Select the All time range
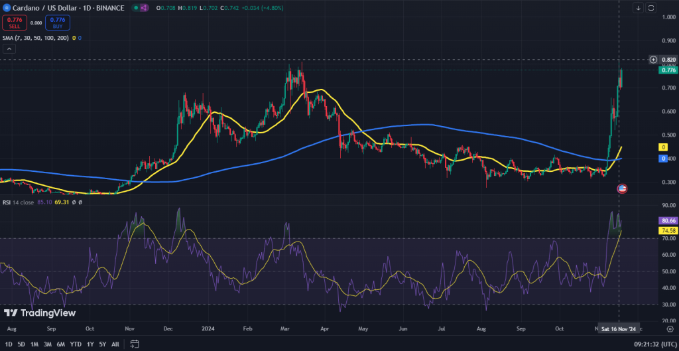This screenshot has width=679, height=351. (115, 344)
